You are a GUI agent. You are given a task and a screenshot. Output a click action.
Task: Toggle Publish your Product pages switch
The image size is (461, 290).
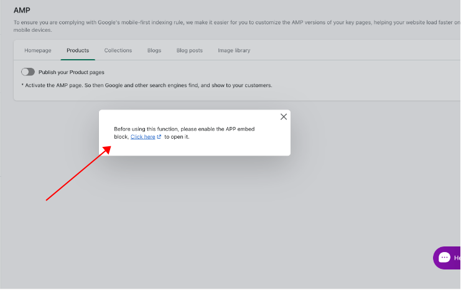coord(28,72)
